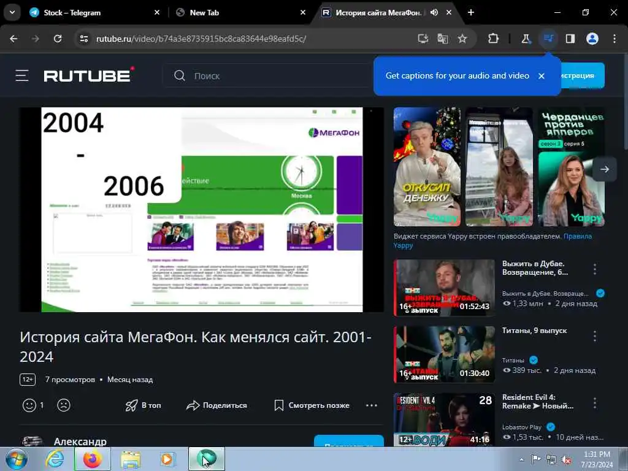Open the Windows Start menu
The height and width of the screenshot is (471, 628).
pyautogui.click(x=16, y=459)
